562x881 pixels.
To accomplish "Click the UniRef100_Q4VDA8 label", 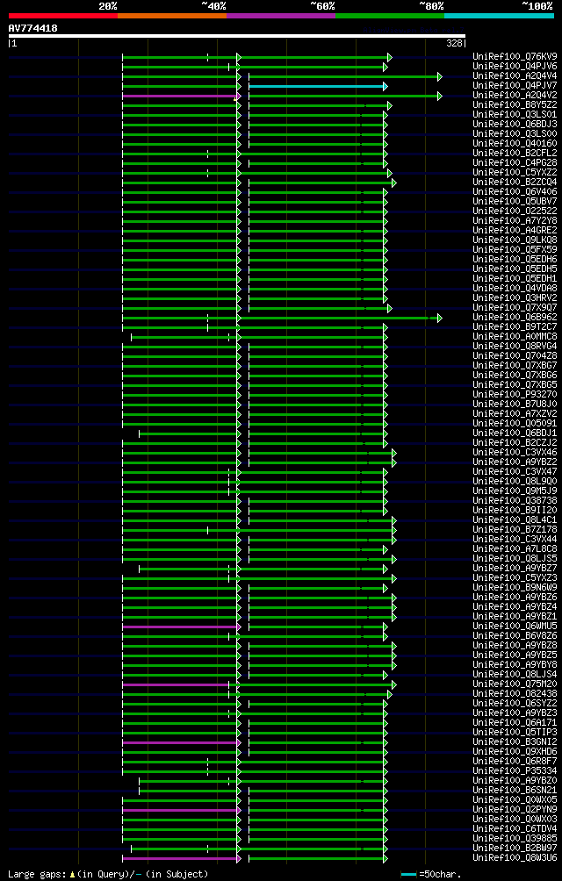I will coord(515,288).
